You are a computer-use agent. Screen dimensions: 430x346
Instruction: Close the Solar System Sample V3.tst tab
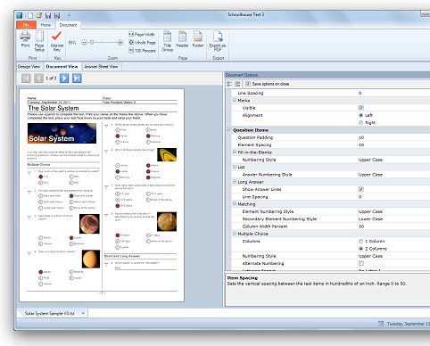[83, 313]
